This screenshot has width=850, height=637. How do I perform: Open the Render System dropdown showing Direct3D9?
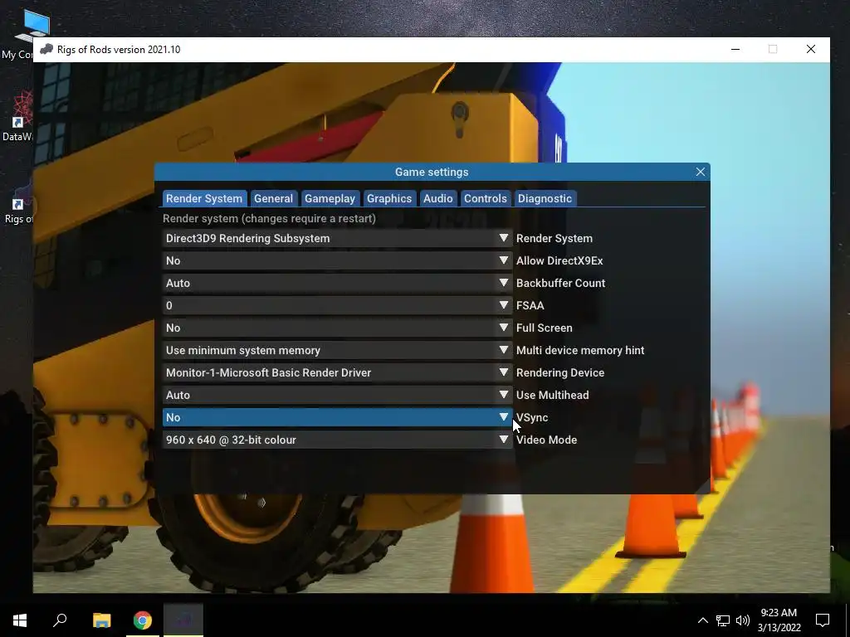click(x=337, y=238)
